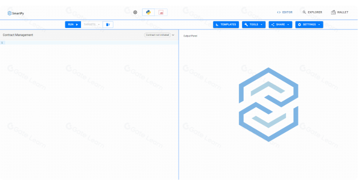Toggle the panel layout icon next to Targets

[x=108, y=25]
